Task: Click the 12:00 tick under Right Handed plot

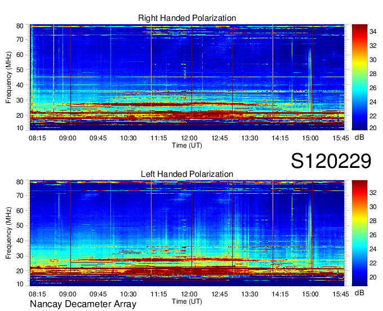Action: tap(189, 138)
